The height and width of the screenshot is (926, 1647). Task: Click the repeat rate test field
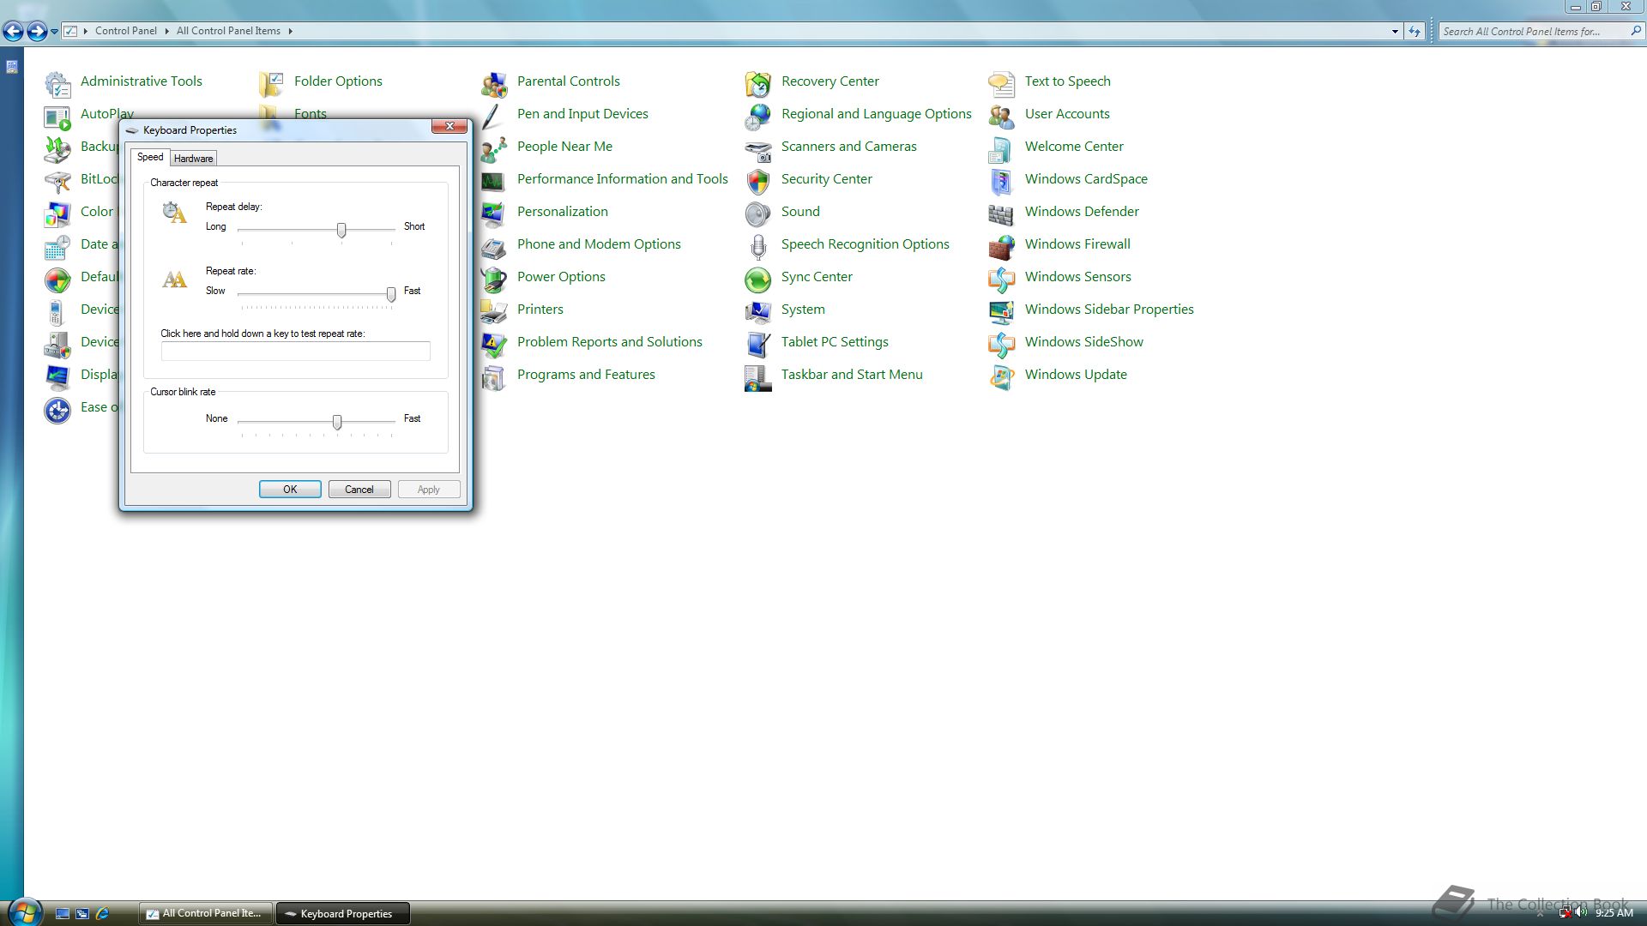[x=296, y=351]
